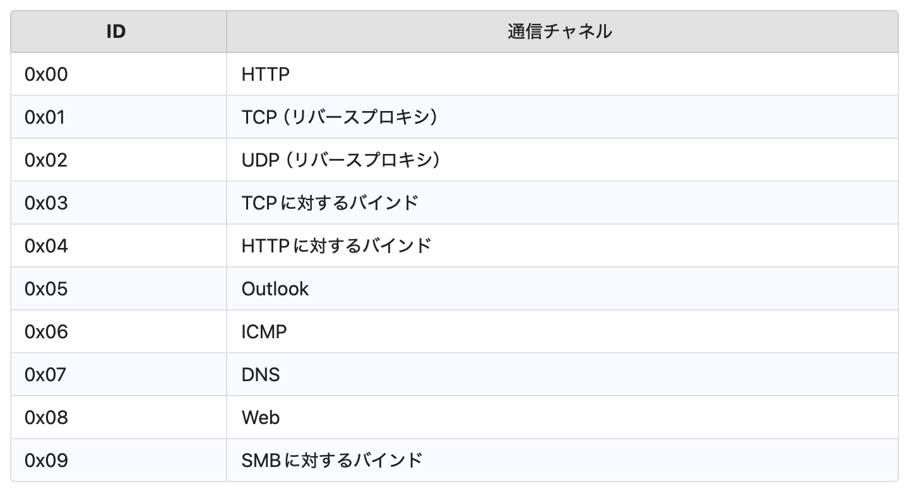Click the Web channel cell
The width and height of the screenshot is (909, 496).
(x=261, y=418)
